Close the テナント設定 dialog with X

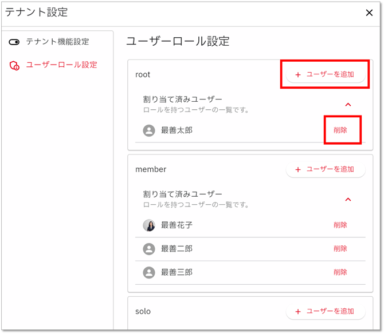pos(369,13)
